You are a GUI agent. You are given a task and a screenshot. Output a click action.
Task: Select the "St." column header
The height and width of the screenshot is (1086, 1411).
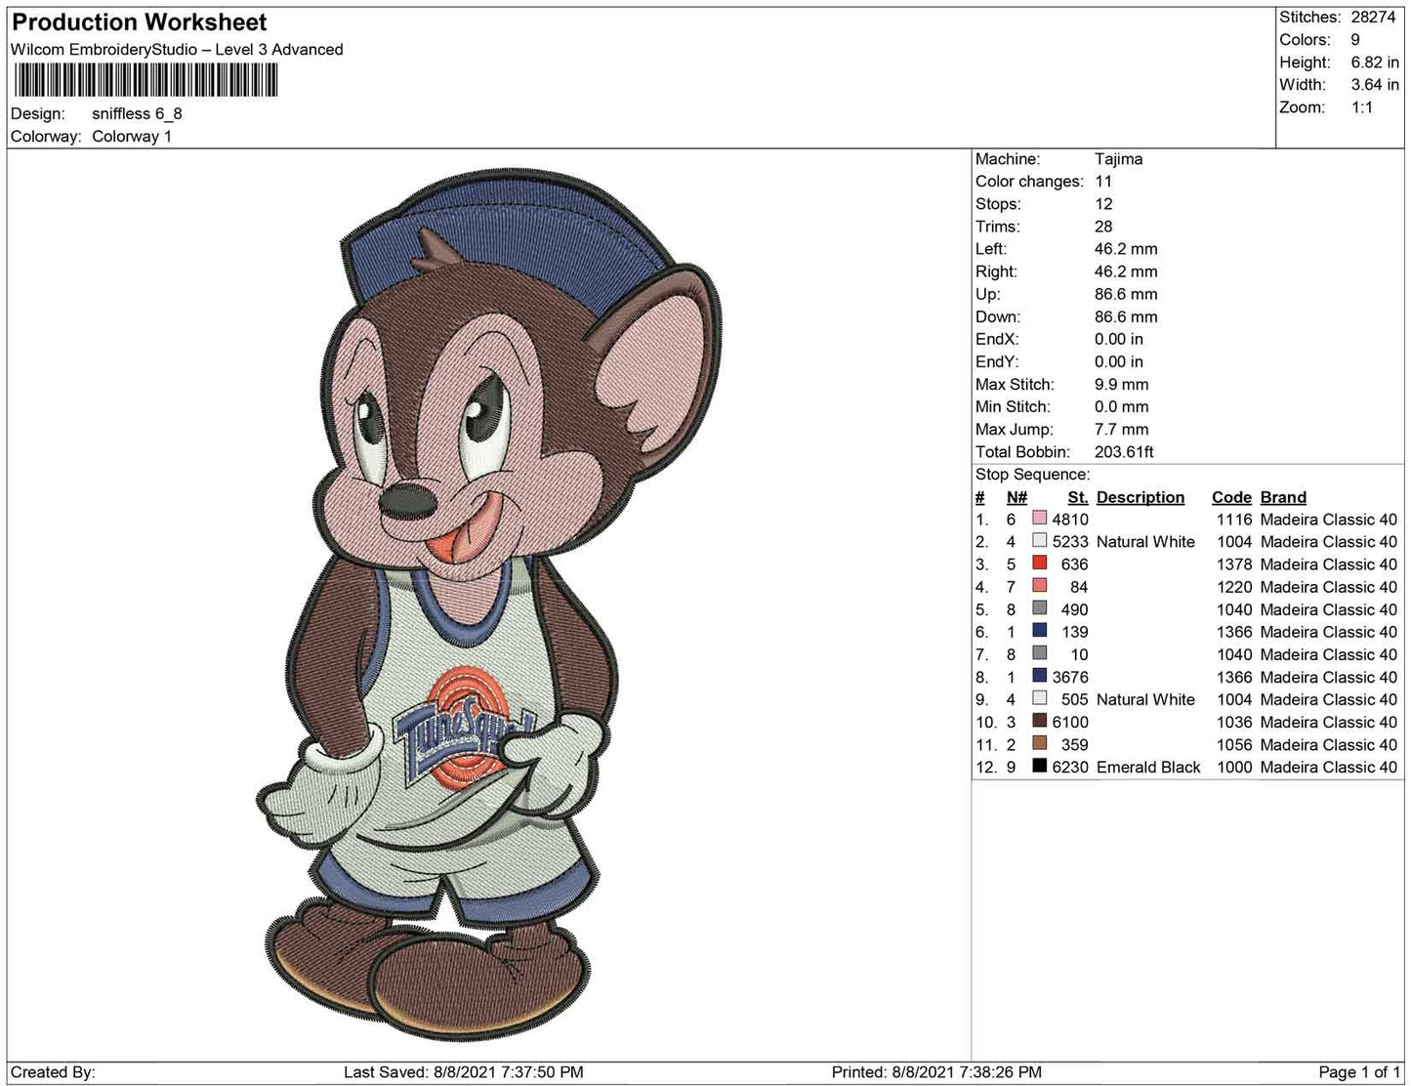pos(1078,497)
